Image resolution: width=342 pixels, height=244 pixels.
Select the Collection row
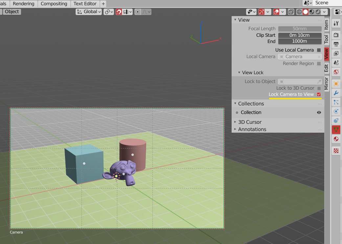(x=278, y=113)
